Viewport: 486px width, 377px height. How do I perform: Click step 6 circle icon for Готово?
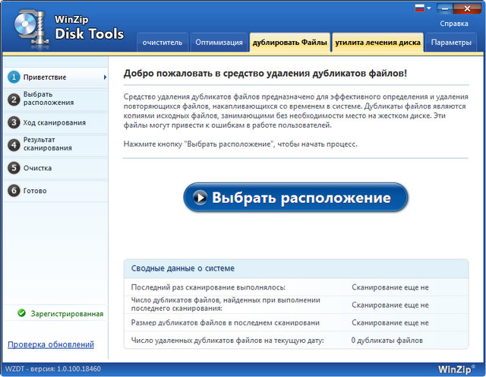(x=14, y=191)
